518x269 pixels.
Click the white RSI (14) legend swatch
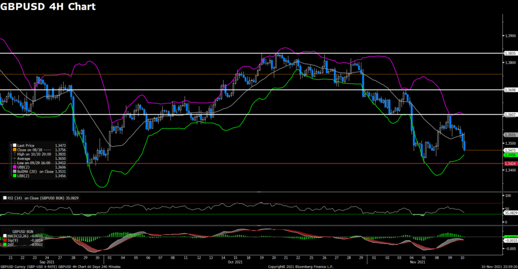pos(5,198)
